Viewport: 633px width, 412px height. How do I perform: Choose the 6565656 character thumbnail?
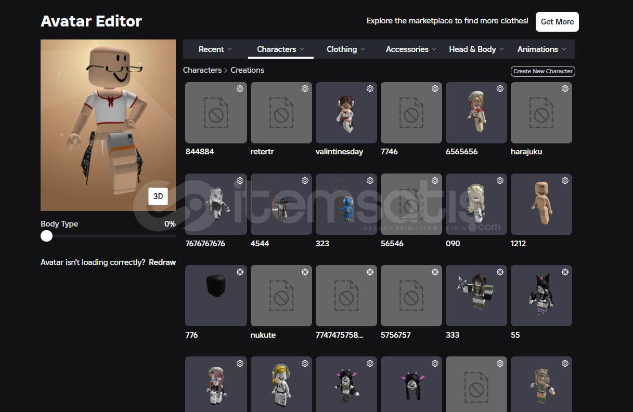pos(476,113)
